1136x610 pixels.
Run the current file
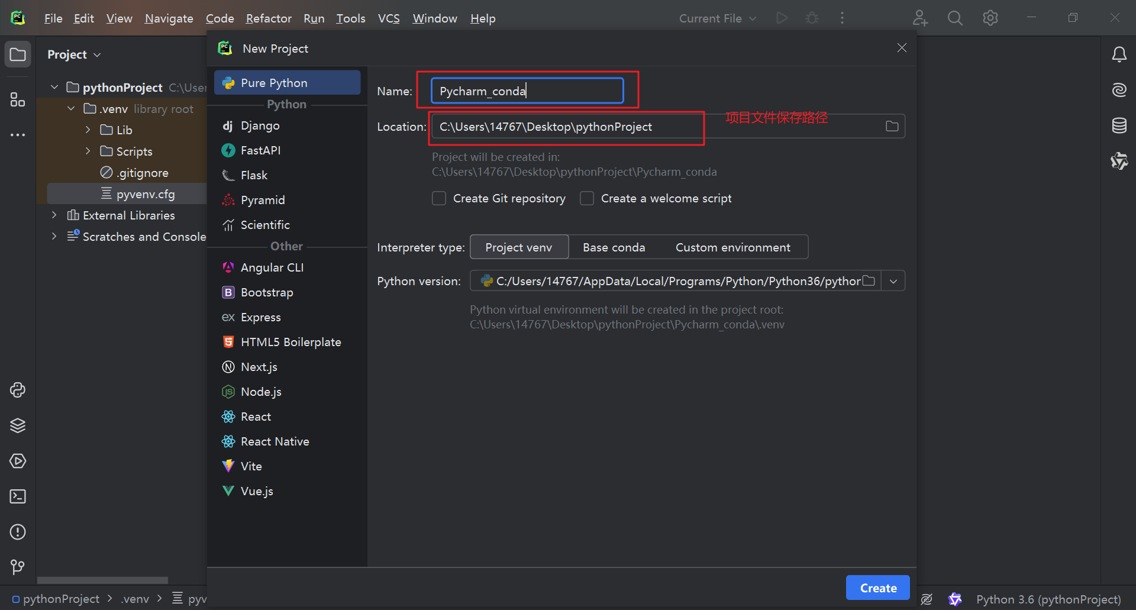(x=782, y=18)
